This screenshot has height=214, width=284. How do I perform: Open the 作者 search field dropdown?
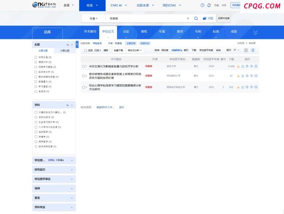(94, 18)
